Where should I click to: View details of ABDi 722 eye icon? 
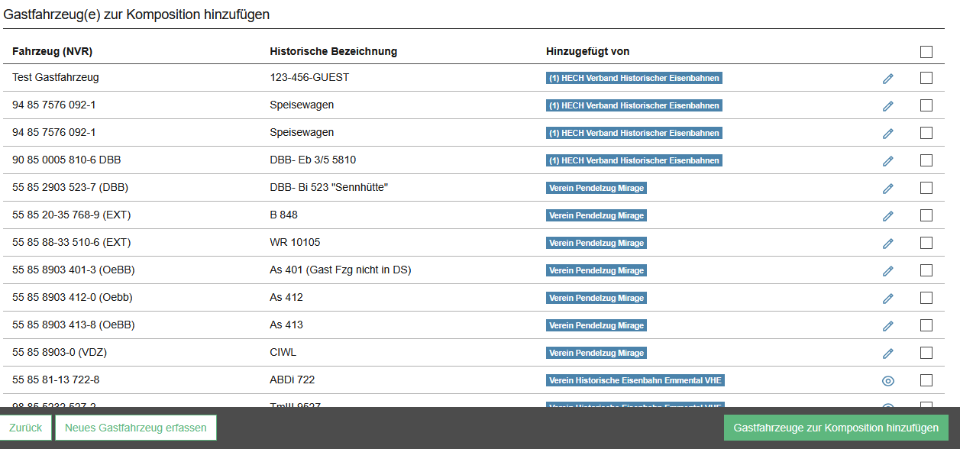coord(887,381)
